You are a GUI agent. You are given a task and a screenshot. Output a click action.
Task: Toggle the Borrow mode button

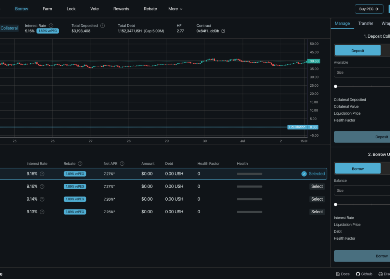(357, 169)
